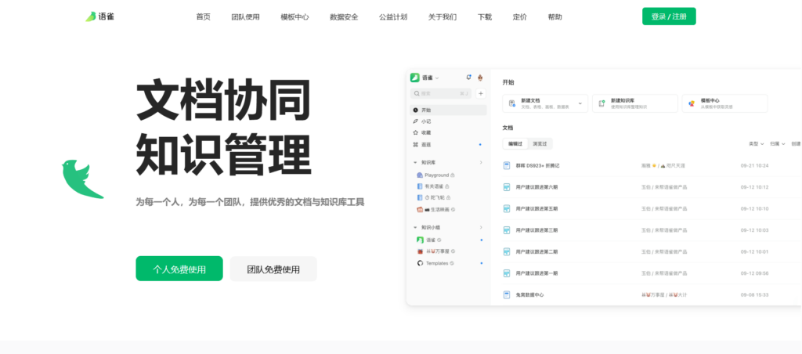Click the 有关语雀 book icon
Image resolution: width=802 pixels, height=354 pixels.
[420, 186]
